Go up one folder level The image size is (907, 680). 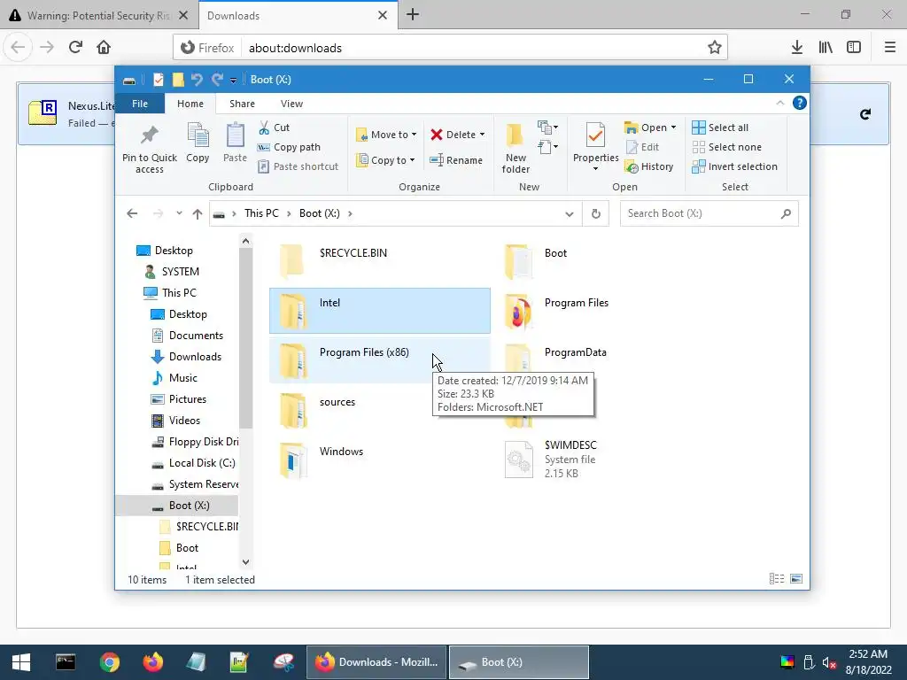(x=198, y=214)
